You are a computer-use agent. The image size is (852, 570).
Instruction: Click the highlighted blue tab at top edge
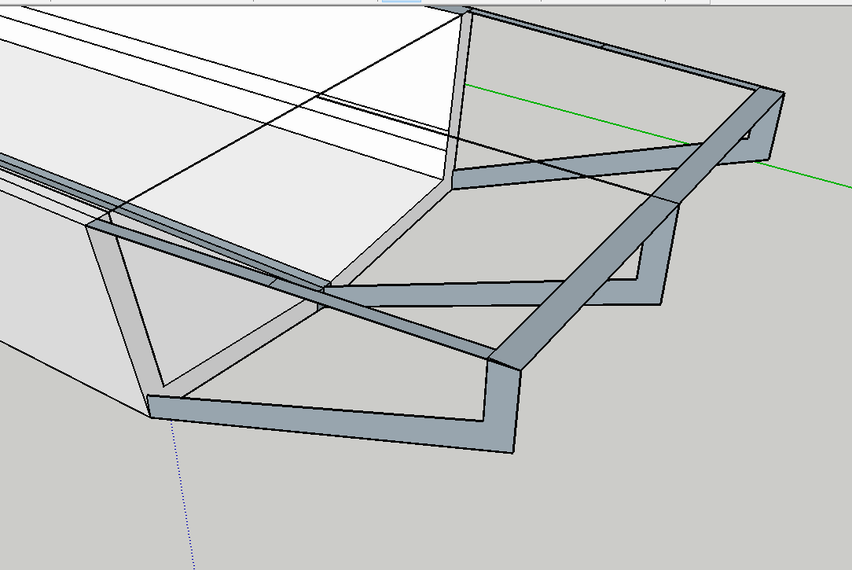click(x=401, y=2)
